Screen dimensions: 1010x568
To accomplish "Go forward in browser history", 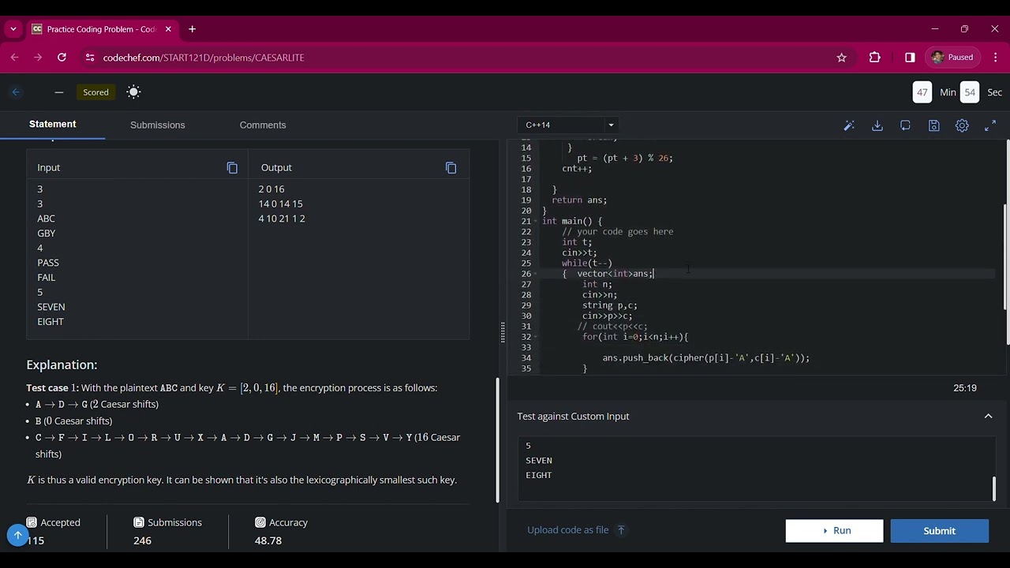I will point(38,58).
